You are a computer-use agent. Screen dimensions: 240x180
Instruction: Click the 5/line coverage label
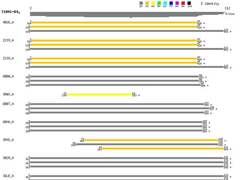pyautogui.click(x=230, y=14)
